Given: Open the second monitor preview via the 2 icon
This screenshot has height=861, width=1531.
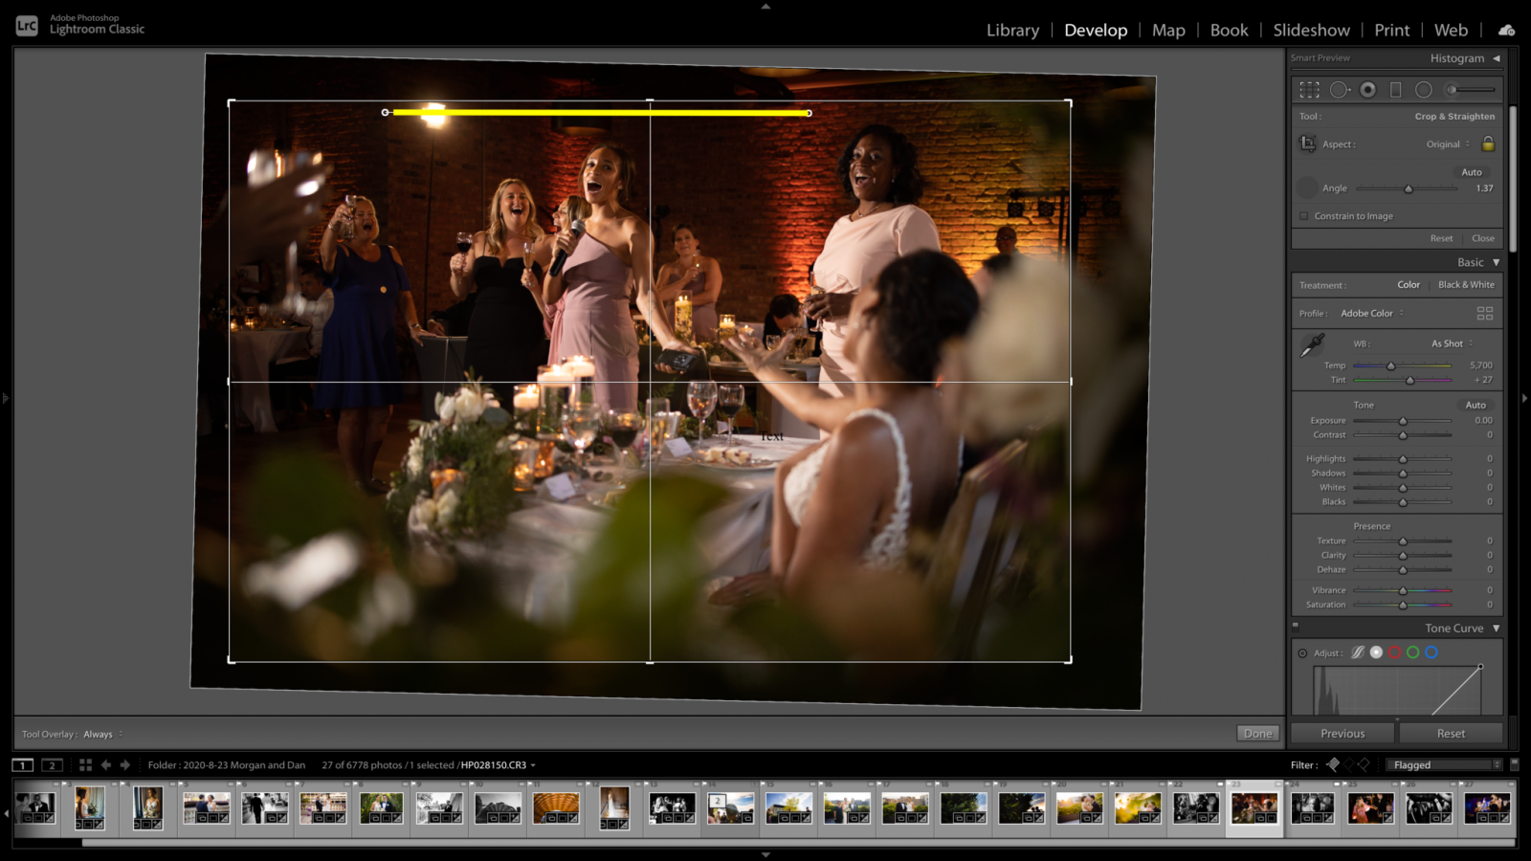Looking at the screenshot, I should click(50, 764).
